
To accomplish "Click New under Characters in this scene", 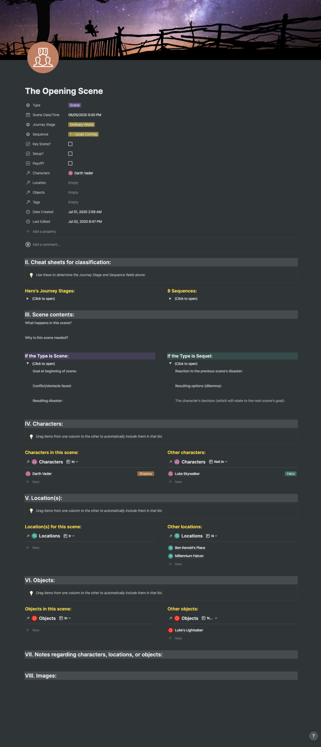I will coord(36,482).
